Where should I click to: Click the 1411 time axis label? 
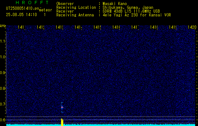click(22, 27)
